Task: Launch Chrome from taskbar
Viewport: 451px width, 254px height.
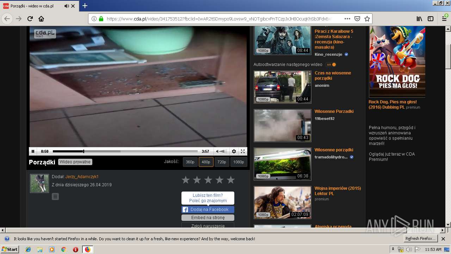Action: coord(63,249)
